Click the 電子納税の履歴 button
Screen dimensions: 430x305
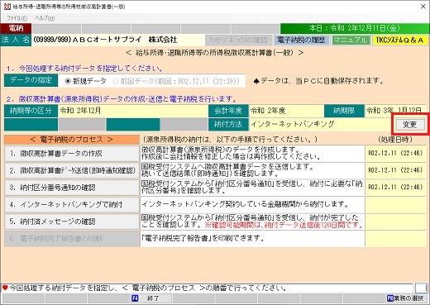pos(301,40)
